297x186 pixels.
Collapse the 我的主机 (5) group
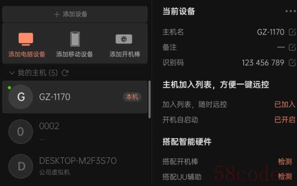[x=12, y=73]
